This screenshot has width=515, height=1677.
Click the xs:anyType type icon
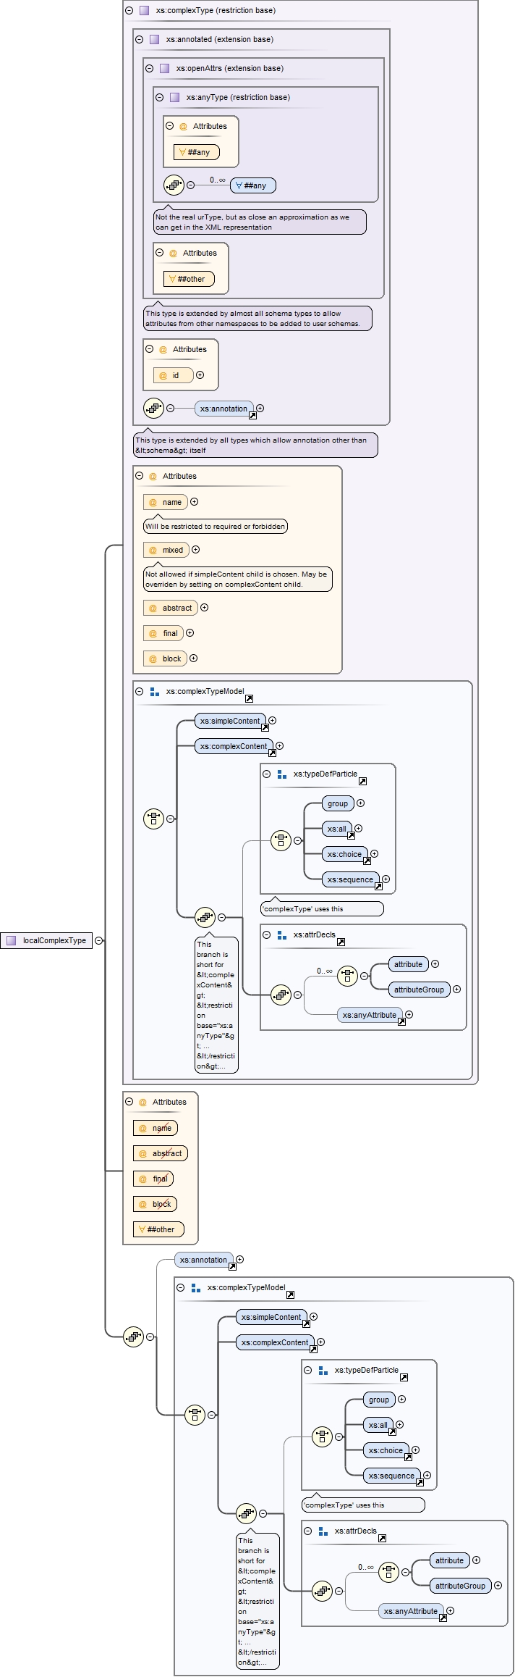[x=174, y=97]
